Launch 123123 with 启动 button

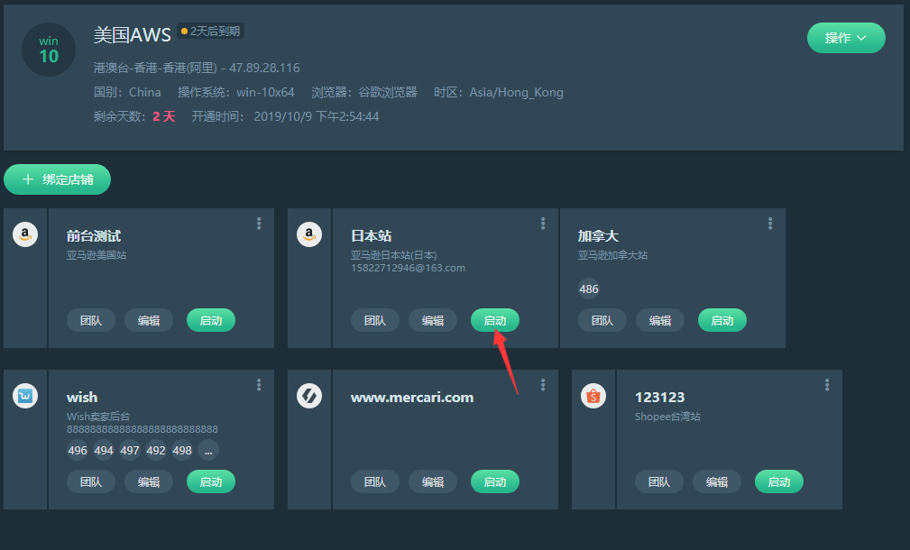(x=779, y=481)
